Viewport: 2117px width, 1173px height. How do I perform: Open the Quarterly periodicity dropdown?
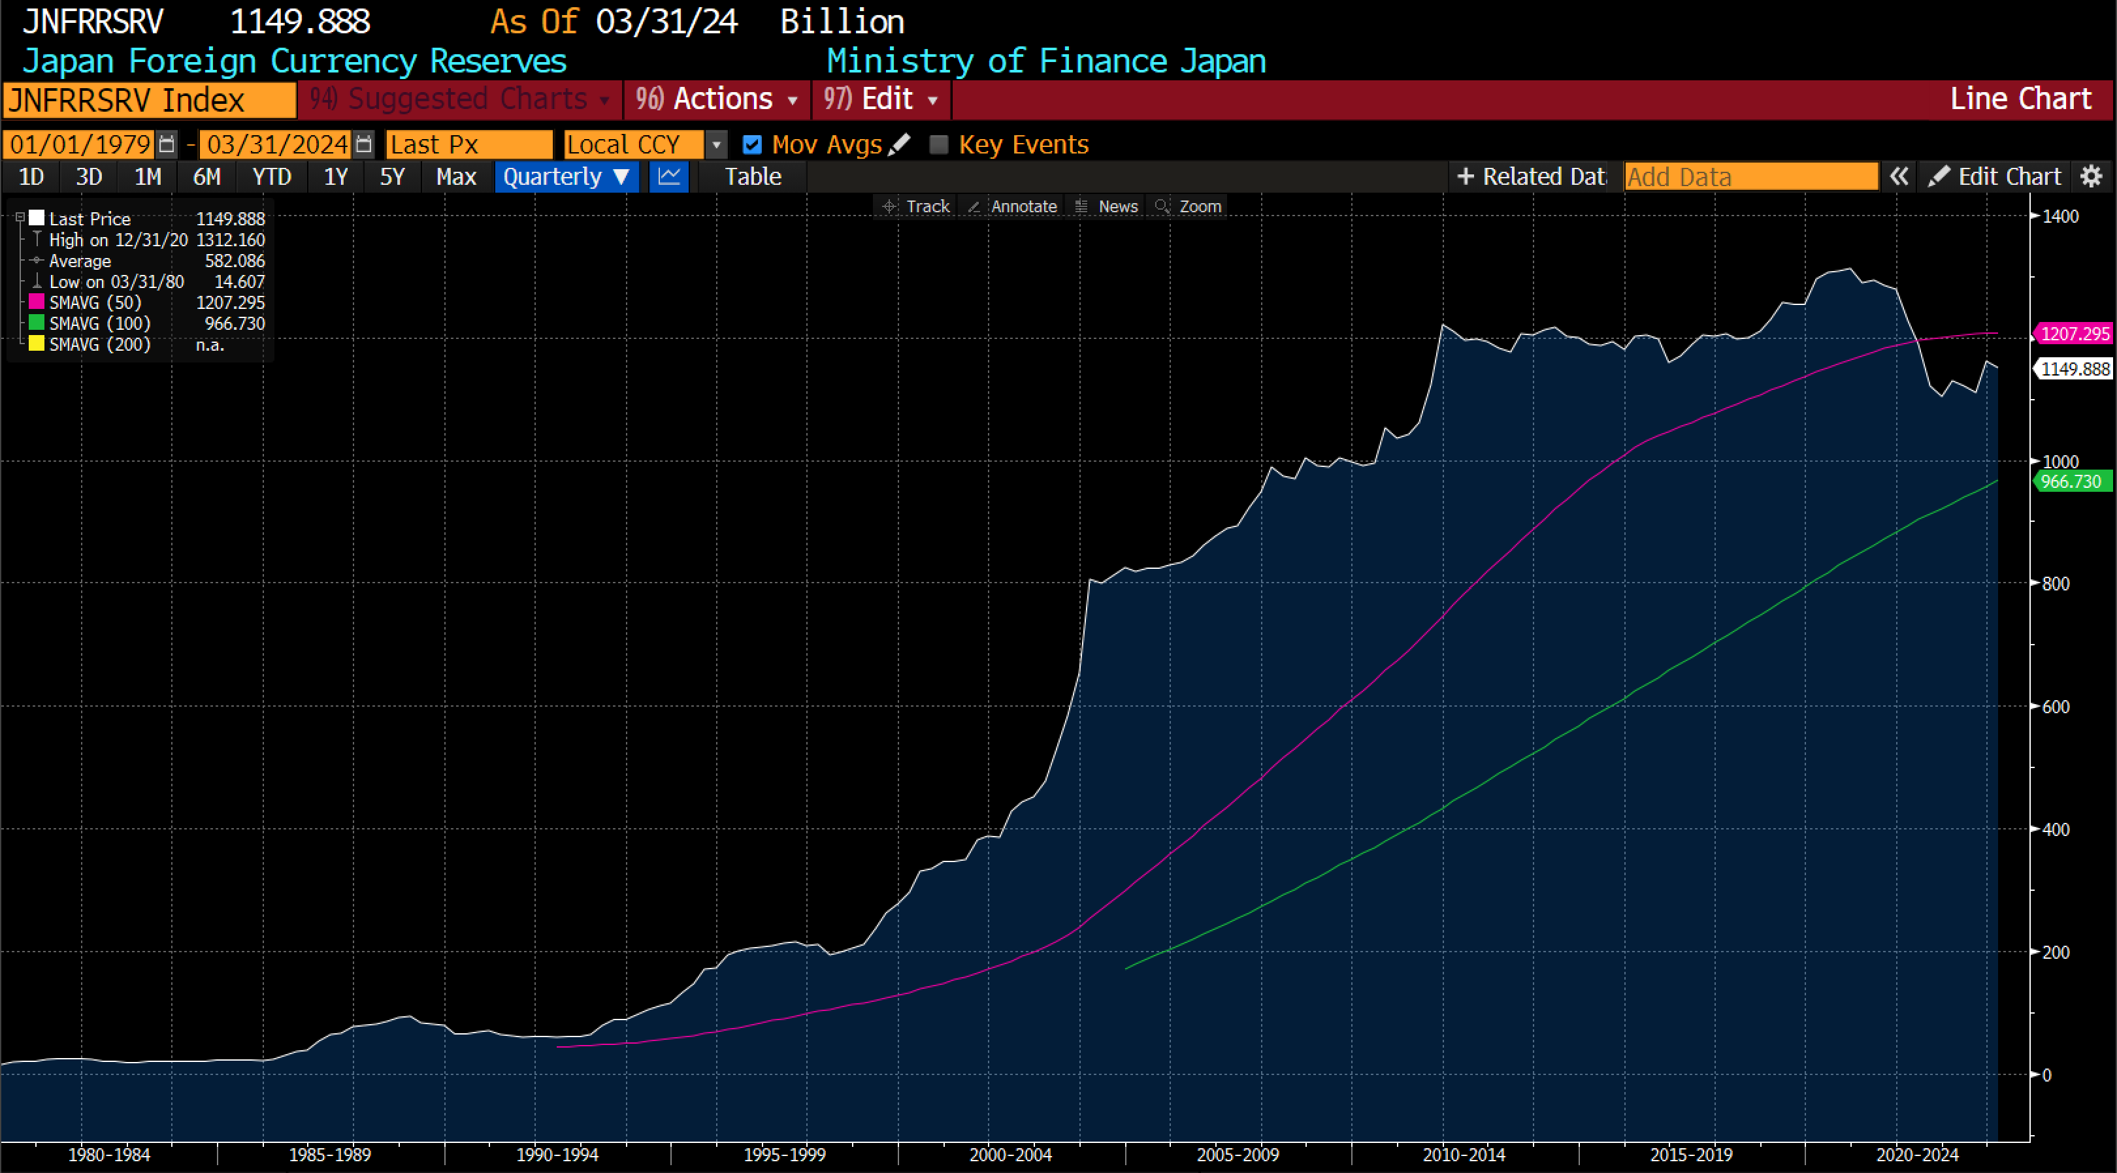coord(566,176)
